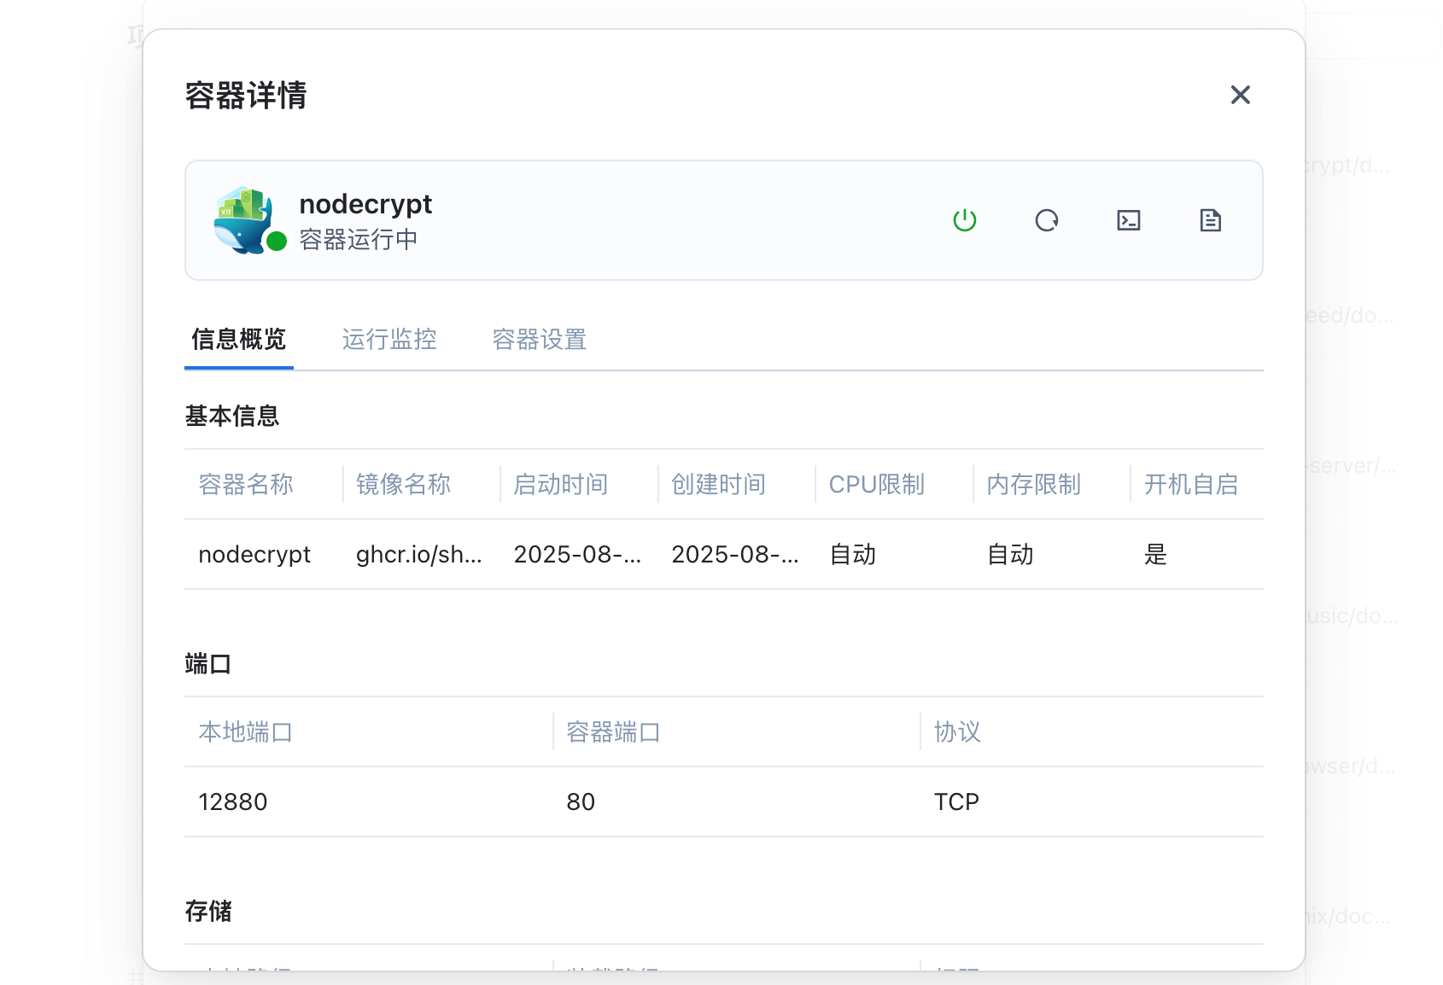
Task: Click the green power icon to stop container
Action: point(964,220)
